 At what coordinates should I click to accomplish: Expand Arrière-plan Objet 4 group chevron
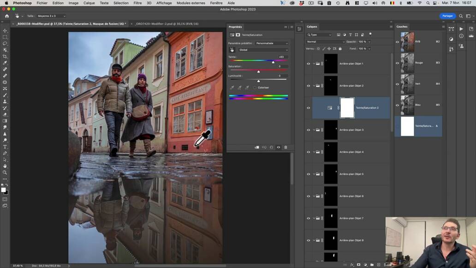314,152
